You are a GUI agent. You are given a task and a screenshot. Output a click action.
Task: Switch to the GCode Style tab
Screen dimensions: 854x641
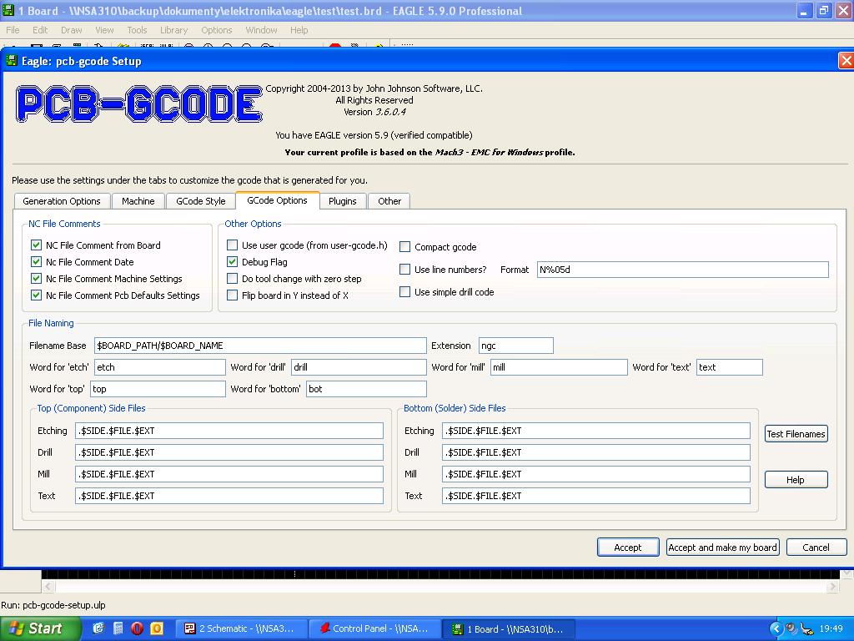pyautogui.click(x=200, y=201)
